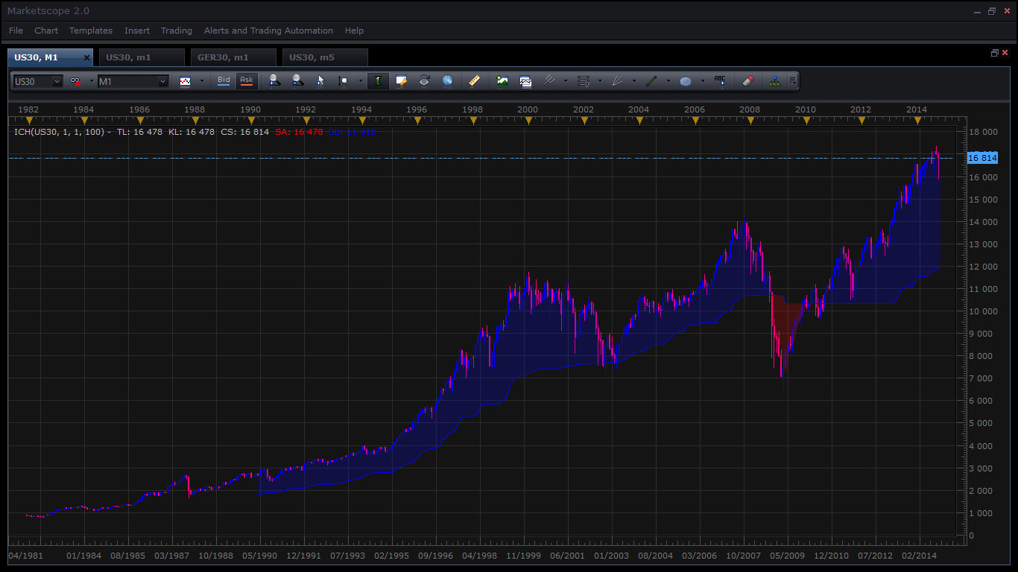Click the 16 814 current price label
The width and height of the screenshot is (1018, 572).
pyautogui.click(x=981, y=158)
